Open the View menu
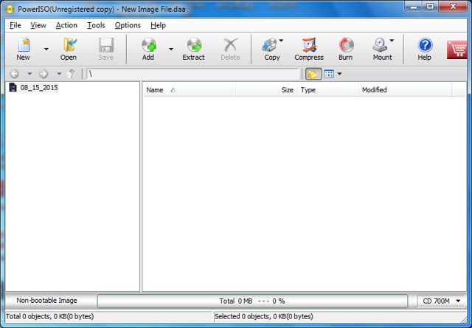The height and width of the screenshot is (328, 472). [x=38, y=25]
